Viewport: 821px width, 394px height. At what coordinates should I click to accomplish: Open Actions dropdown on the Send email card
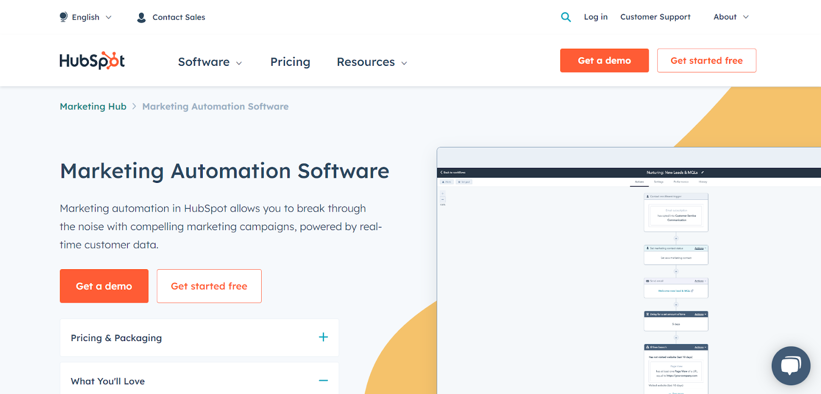700,281
